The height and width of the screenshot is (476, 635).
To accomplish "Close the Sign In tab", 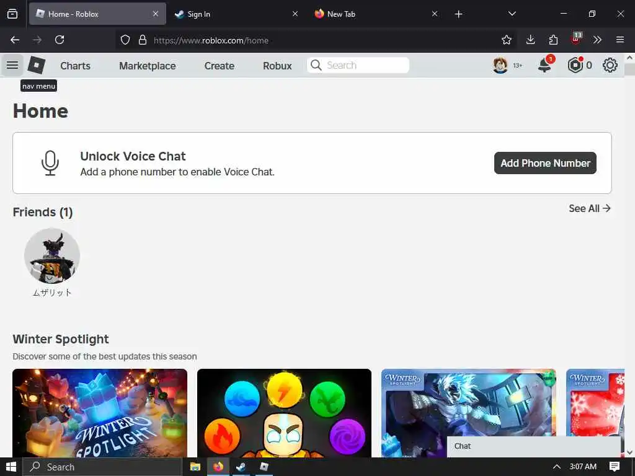I will coord(295,14).
